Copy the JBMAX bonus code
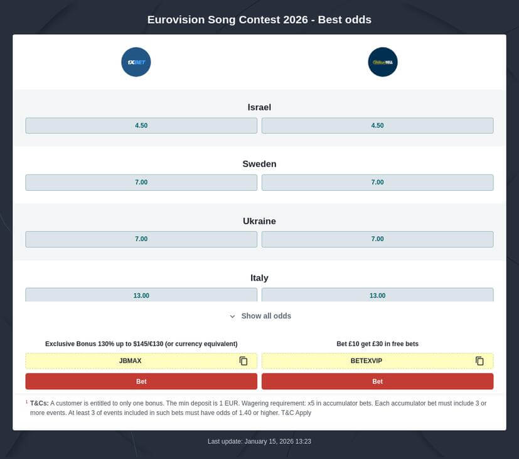 pos(243,360)
